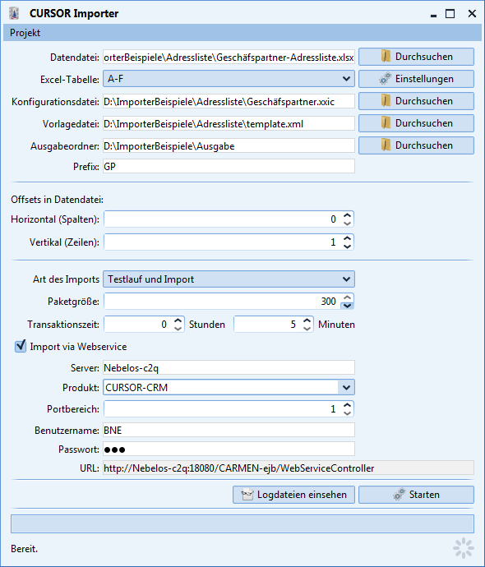Increase Transaktionszeit Minuten value
Image resolution: width=485 pixels, height=567 pixels.
307,320
